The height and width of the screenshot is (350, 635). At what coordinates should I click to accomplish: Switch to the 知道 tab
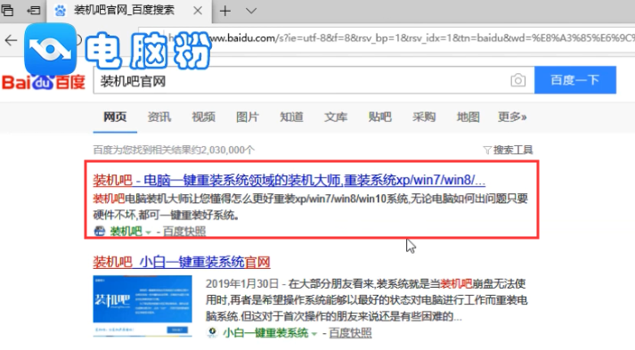(x=291, y=117)
